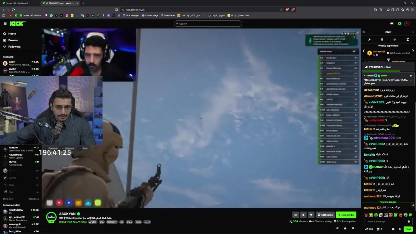This screenshot has height=234, width=416.
Task: Collapse chat using the arrow icon
Action: click(x=364, y=32)
